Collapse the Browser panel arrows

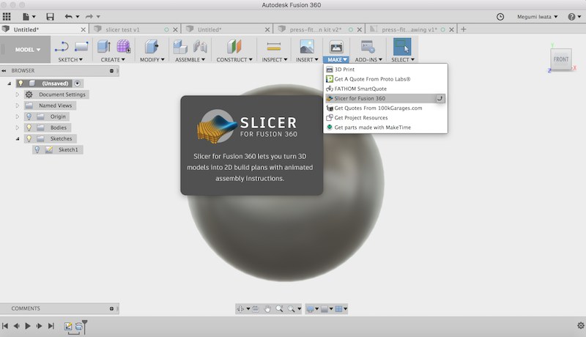click(x=4, y=70)
